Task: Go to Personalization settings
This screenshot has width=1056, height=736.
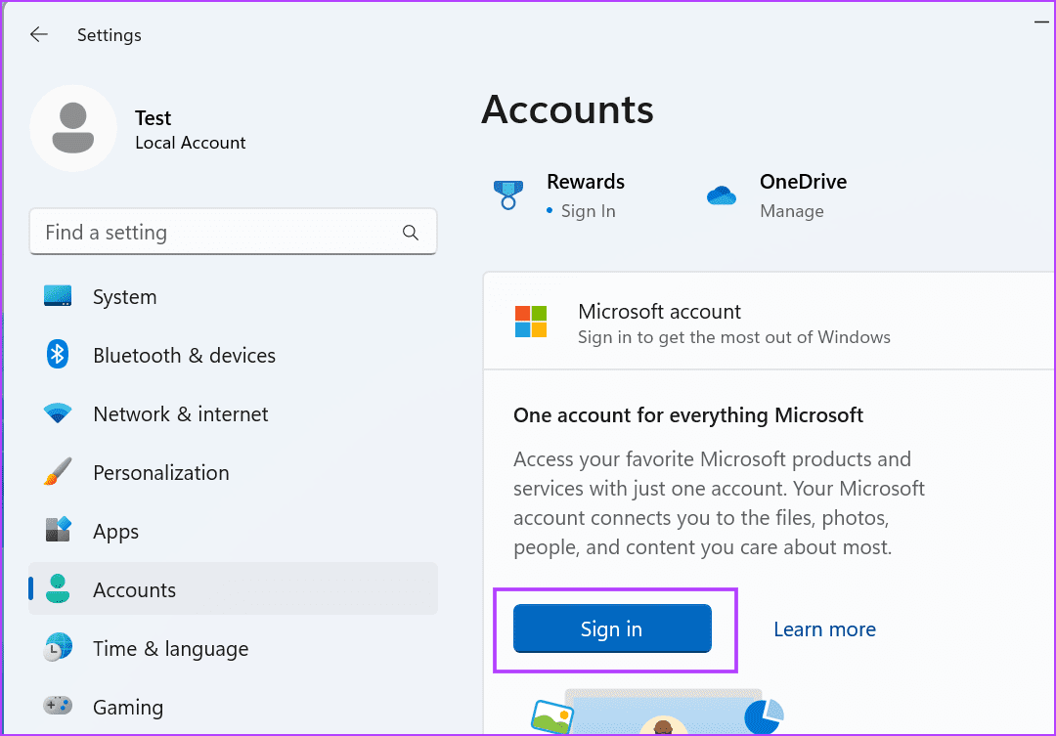Action: click(x=233, y=472)
